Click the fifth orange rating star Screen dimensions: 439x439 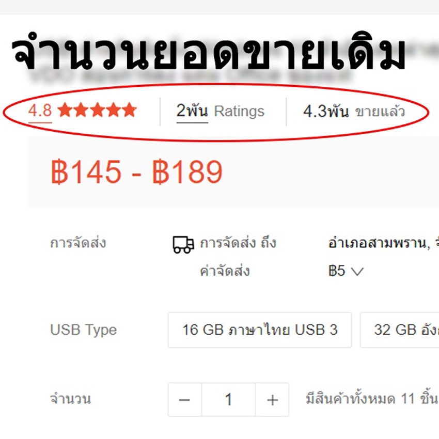[x=130, y=109]
